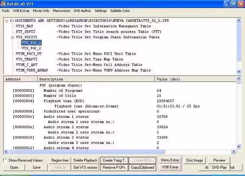Screen dimensions: 245x176
Task: Click the tree pane scroll up arrow
Action: click(239, 20)
